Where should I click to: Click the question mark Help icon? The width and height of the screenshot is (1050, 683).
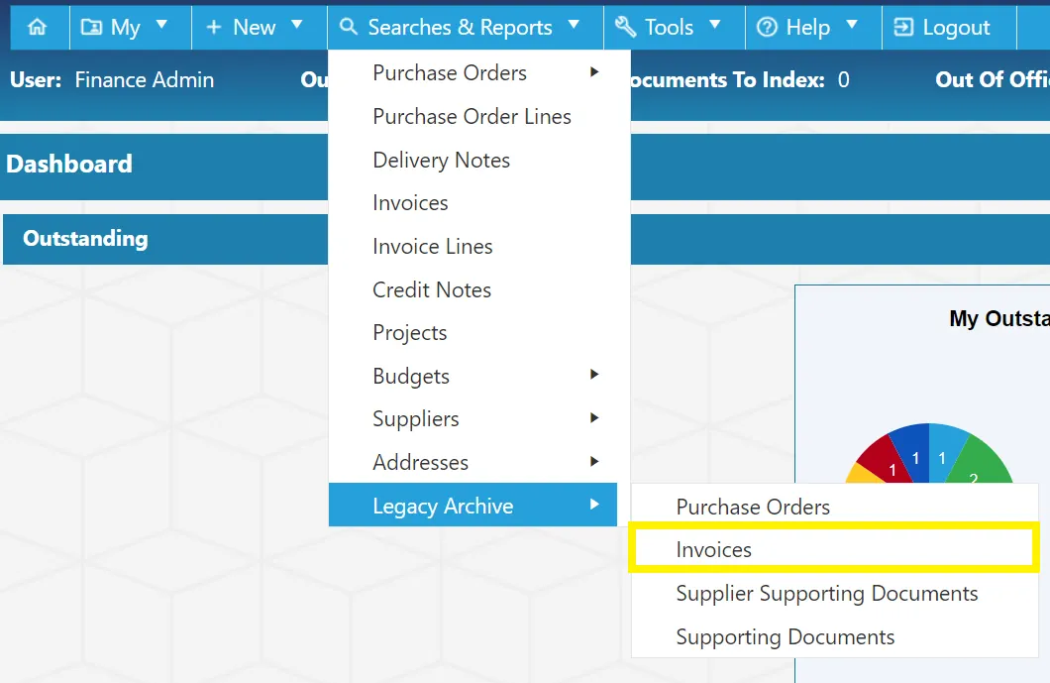(767, 27)
